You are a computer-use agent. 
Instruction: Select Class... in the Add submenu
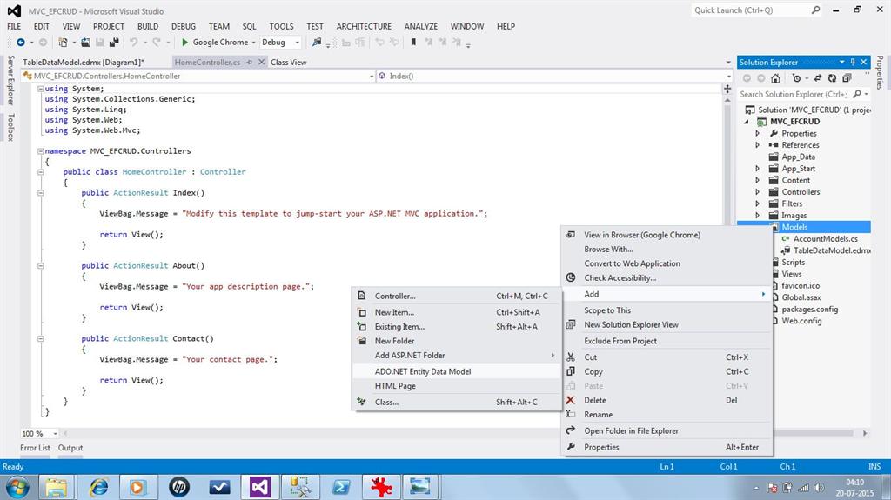(456, 402)
